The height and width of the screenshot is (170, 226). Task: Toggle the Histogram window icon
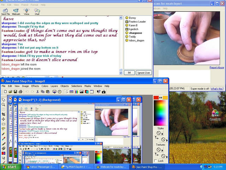coord(82,92)
